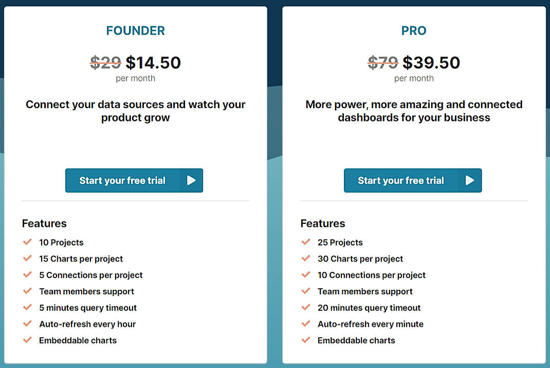Screen dimensions: 550x368
Task: Click the play arrow inside Founder's trial button
Action: pyautogui.click(x=191, y=180)
